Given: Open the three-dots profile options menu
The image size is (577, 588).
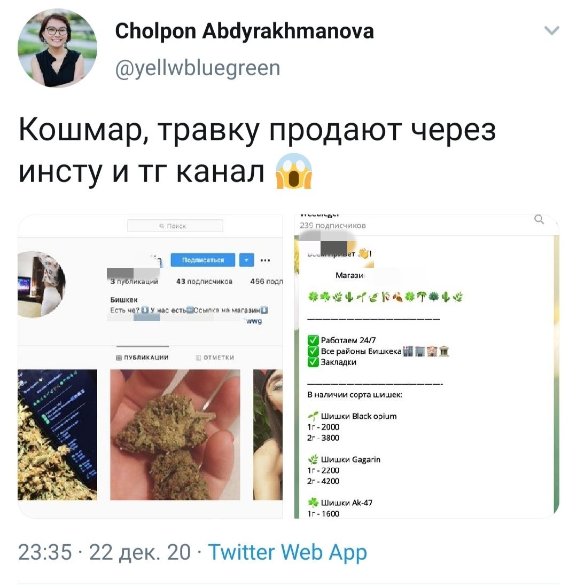Looking at the screenshot, I should (x=265, y=260).
